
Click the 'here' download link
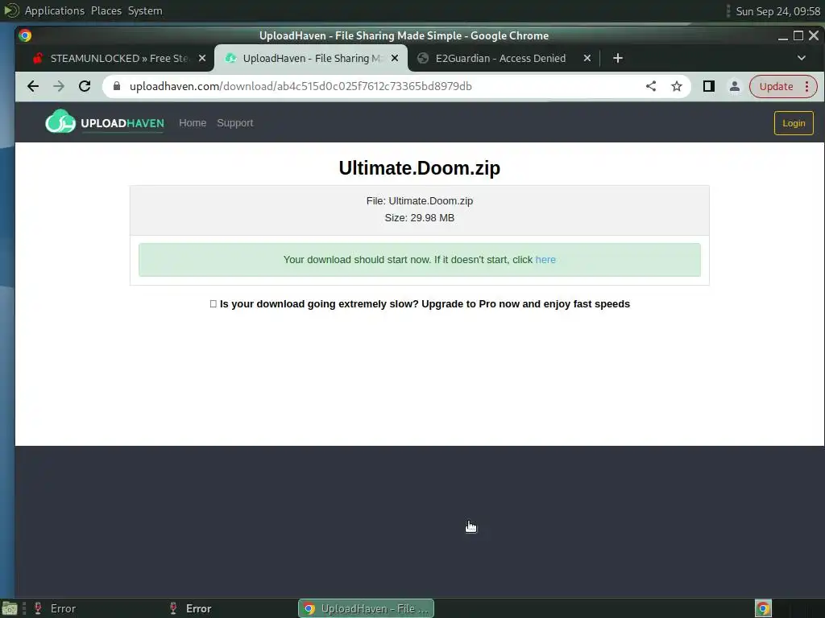[x=545, y=260]
